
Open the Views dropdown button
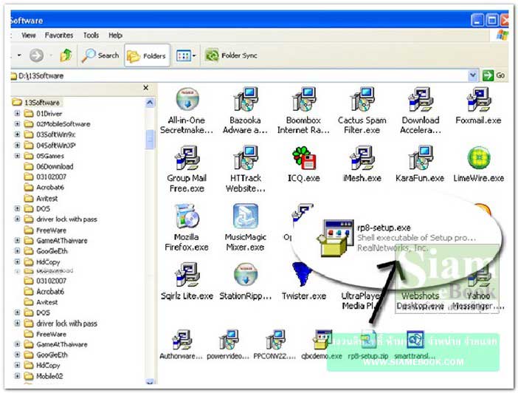tap(186, 55)
